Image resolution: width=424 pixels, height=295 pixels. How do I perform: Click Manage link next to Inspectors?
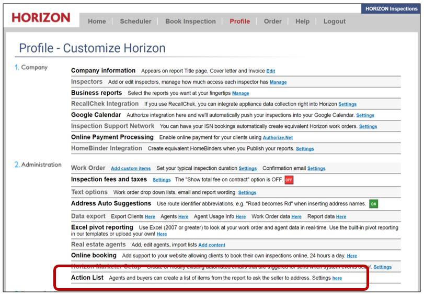click(278, 82)
